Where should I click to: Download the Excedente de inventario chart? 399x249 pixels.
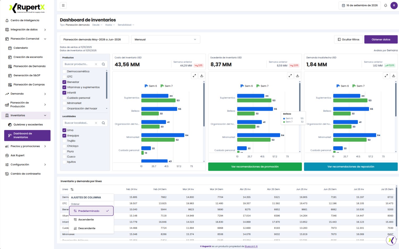(x=298, y=76)
